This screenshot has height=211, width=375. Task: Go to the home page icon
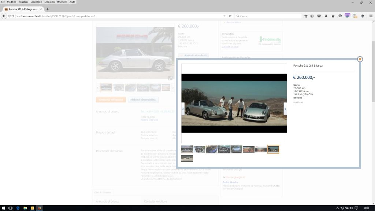point(333,16)
